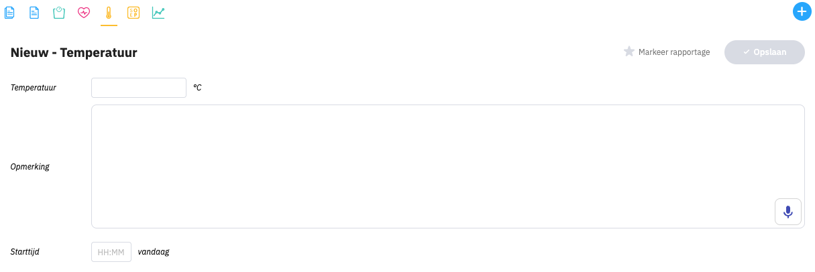Viewport: 815px width, 272px height.
Task: Toggle the Markeer rapportage star
Action: click(x=629, y=52)
